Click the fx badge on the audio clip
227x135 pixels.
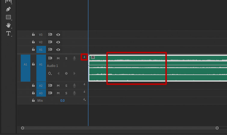[93, 57]
